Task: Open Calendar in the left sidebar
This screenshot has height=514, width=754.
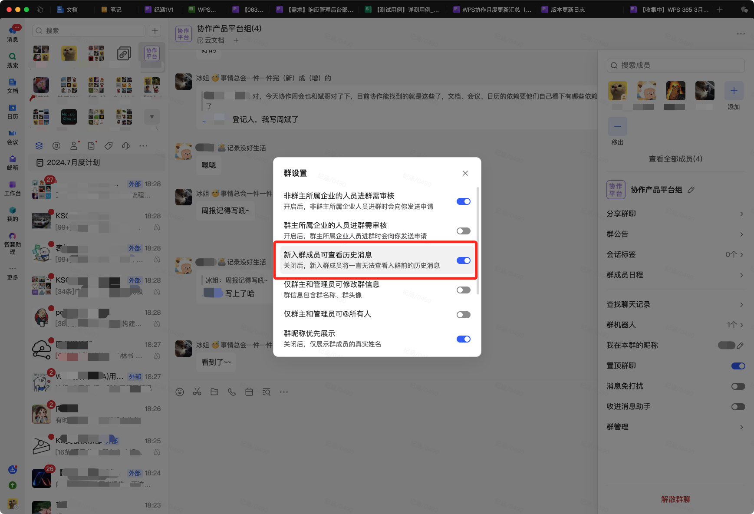Action: click(x=13, y=111)
